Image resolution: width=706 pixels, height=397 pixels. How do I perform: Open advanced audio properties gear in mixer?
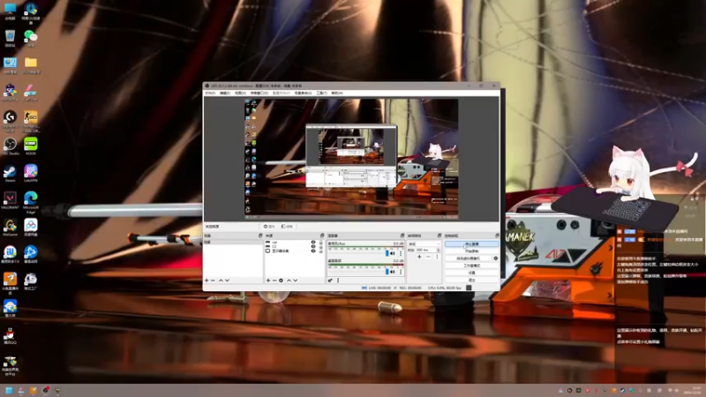coord(330,281)
